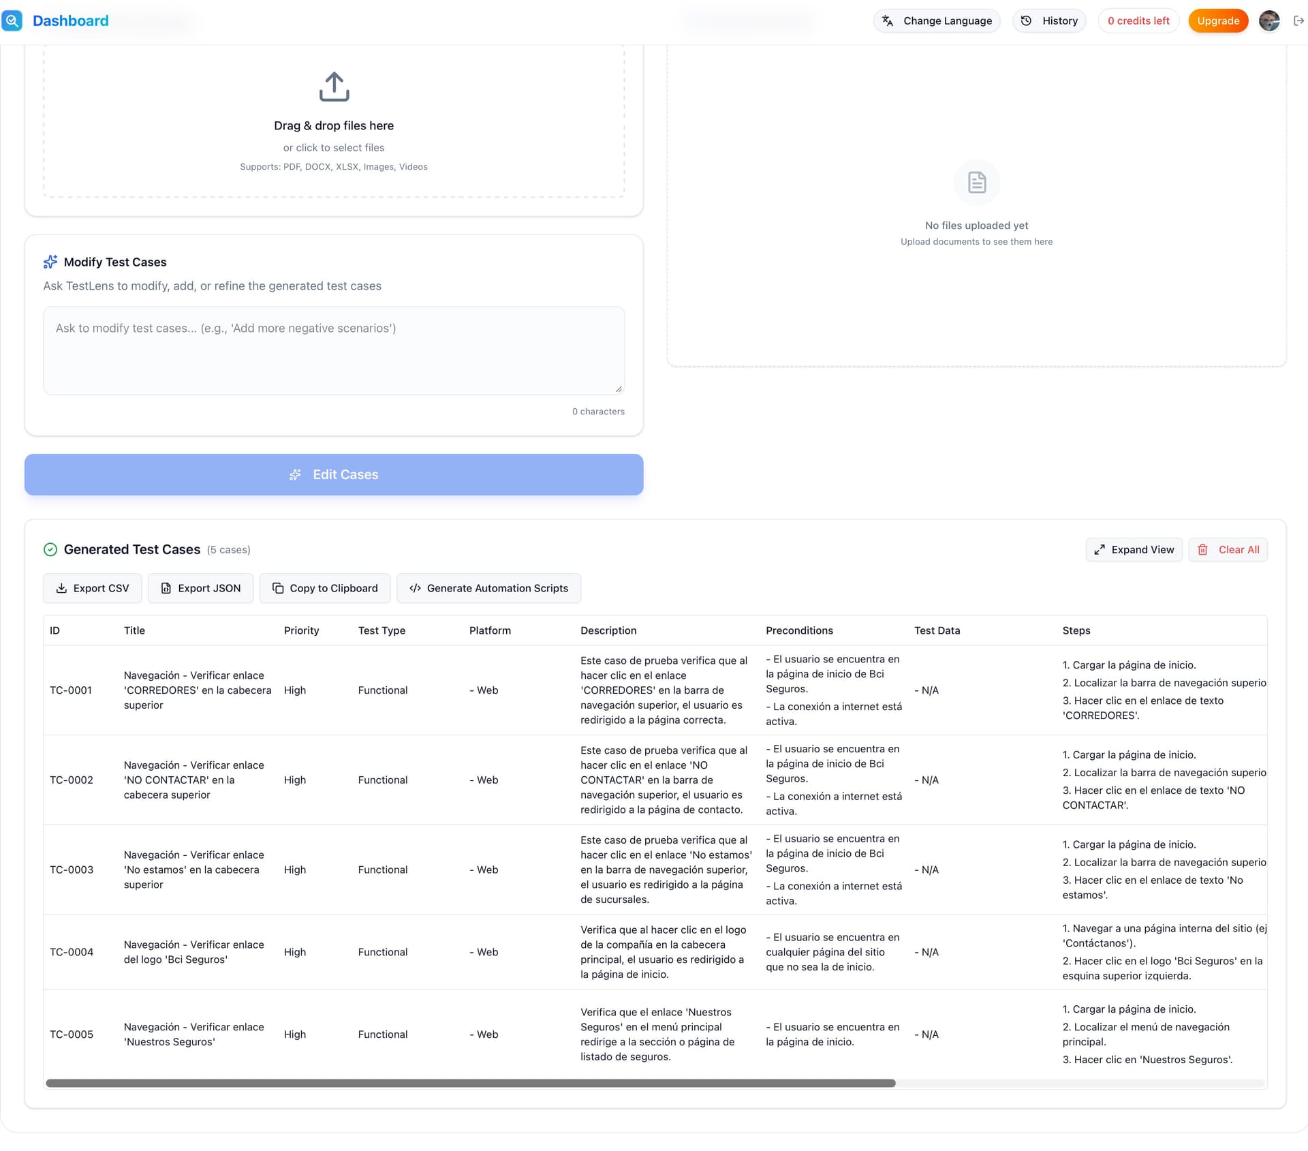The height and width of the screenshot is (1151, 1308).
Task: Click the 0 credits left badge
Action: tap(1138, 20)
